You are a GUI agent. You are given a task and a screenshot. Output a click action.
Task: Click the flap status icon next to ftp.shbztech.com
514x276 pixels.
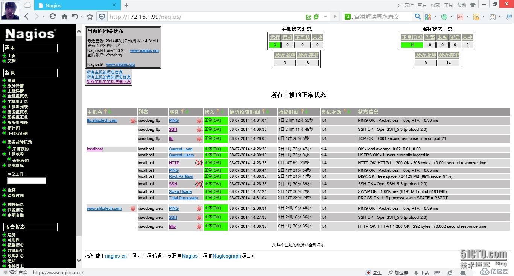click(x=133, y=121)
